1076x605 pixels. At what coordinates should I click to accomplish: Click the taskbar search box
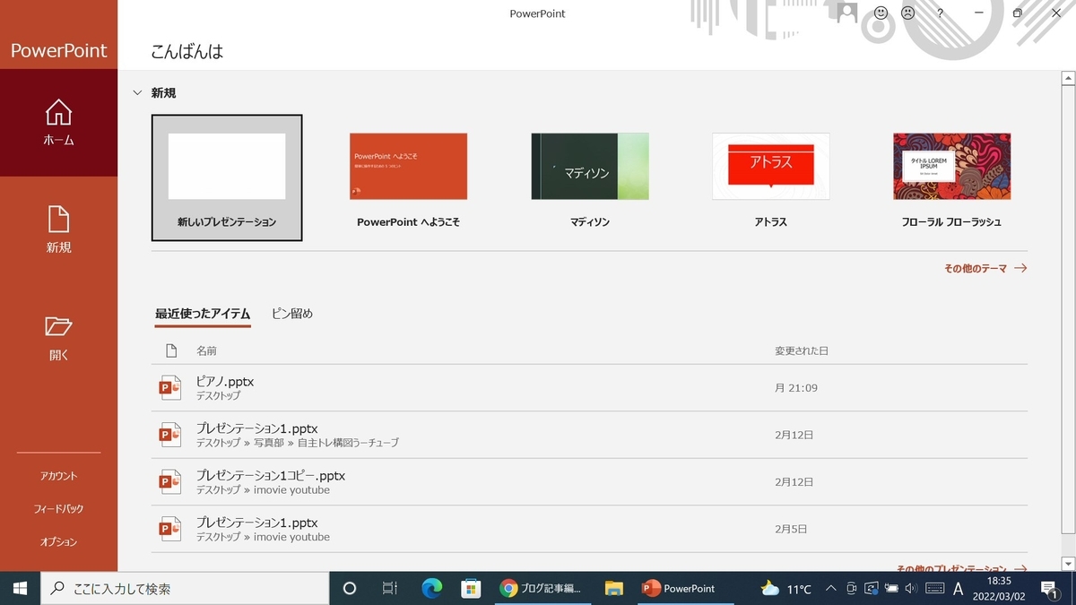click(185, 589)
